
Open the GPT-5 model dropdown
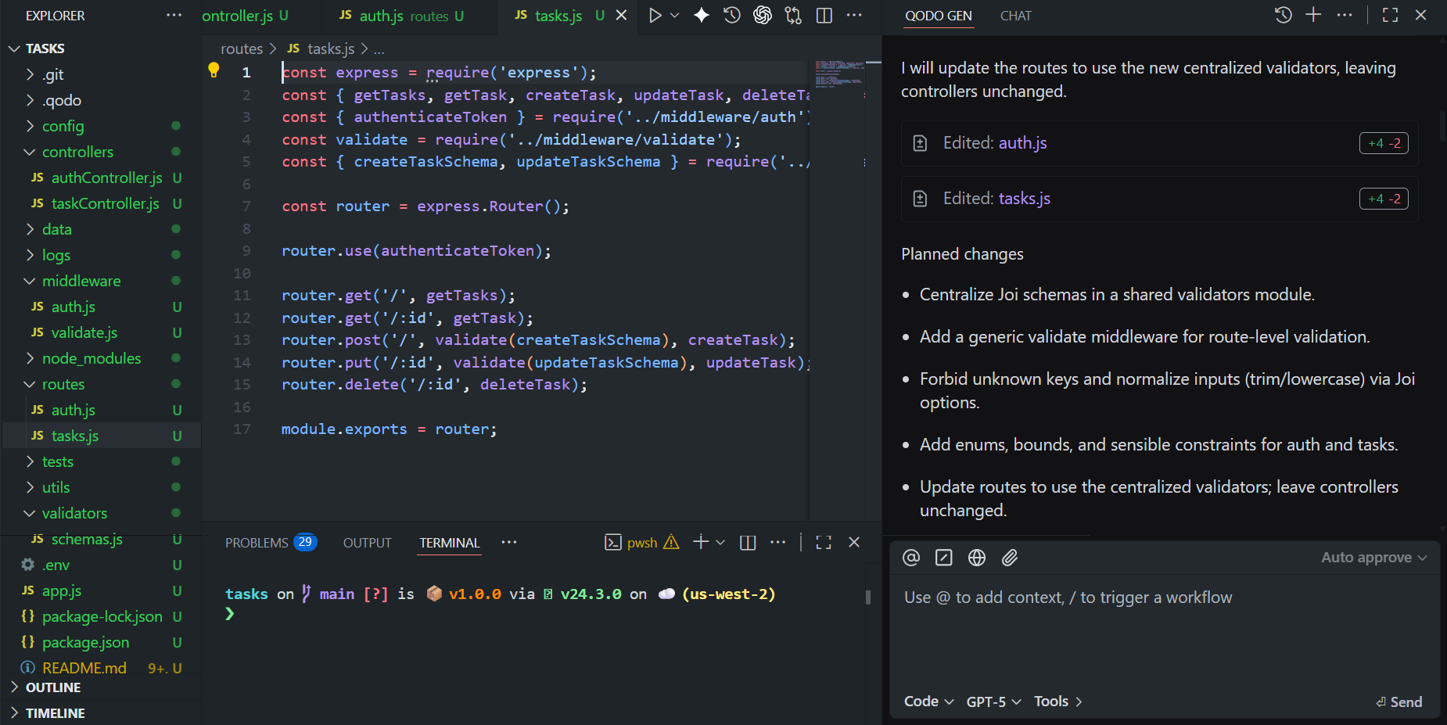993,702
